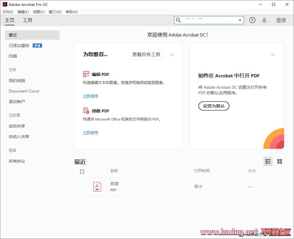Click into the search input field
Image resolution: width=294 pixels, height=239 pixels.
pyautogui.click(x=210, y=20)
